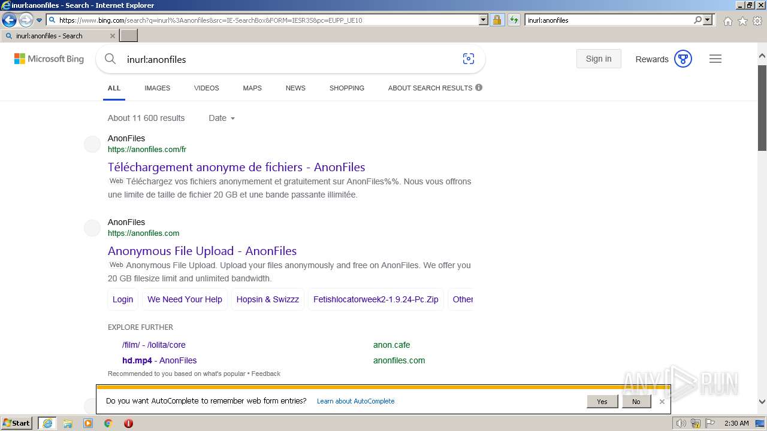Open File Explorer from taskbar
Image resolution: width=767 pixels, height=431 pixels.
click(68, 423)
